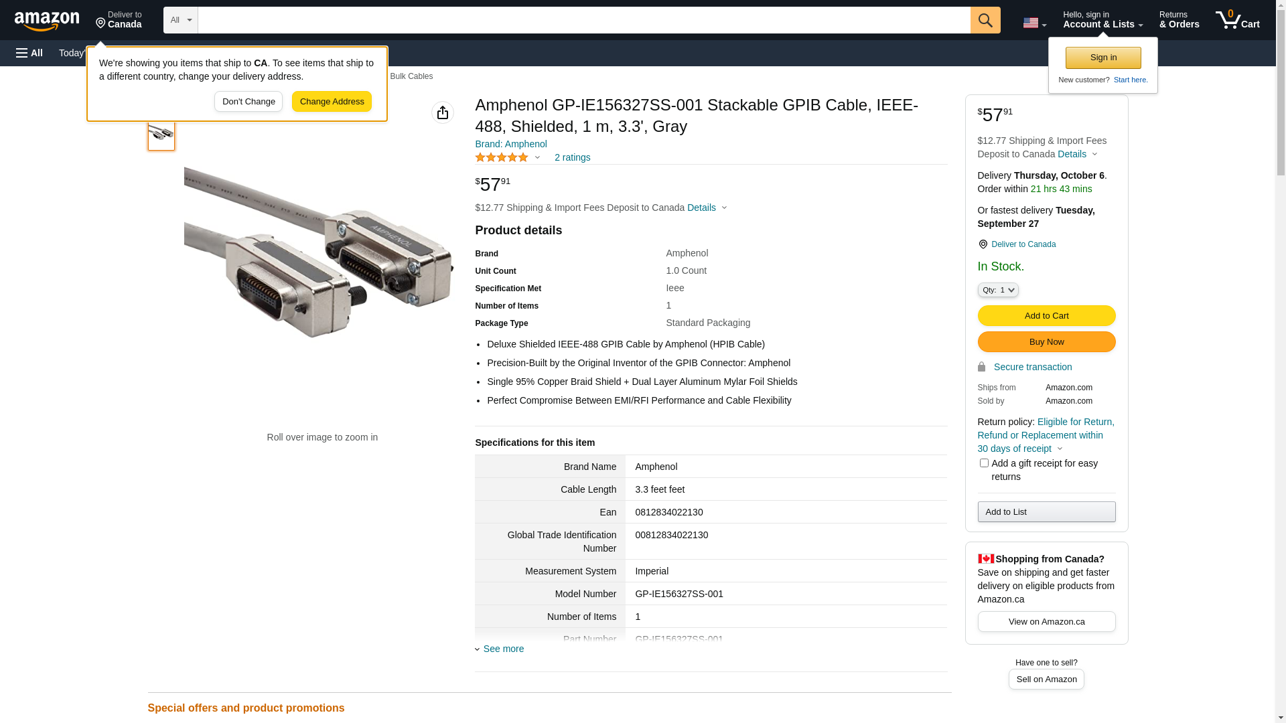The width and height of the screenshot is (1286, 723).
Task: Open Account & Lists menu
Action: pyautogui.click(x=1102, y=20)
